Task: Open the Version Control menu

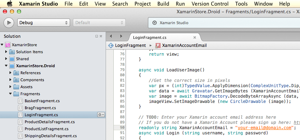Action: [x=210, y=4]
